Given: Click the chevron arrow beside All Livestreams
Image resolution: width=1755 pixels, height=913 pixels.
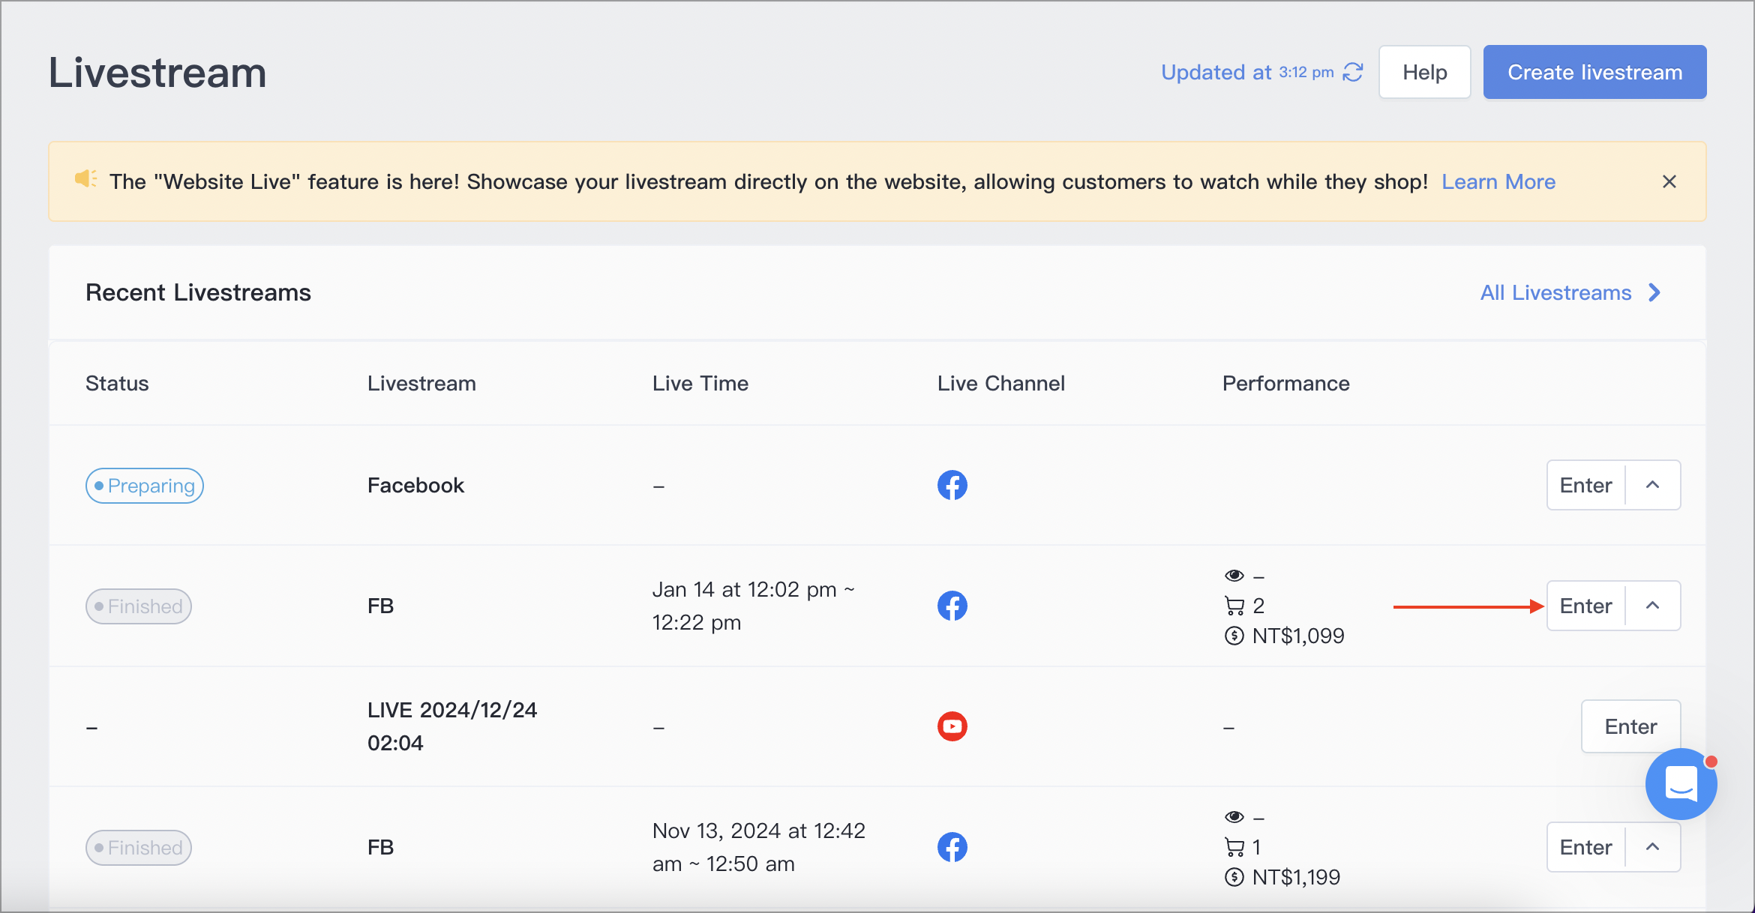Looking at the screenshot, I should pyautogui.click(x=1654, y=292).
